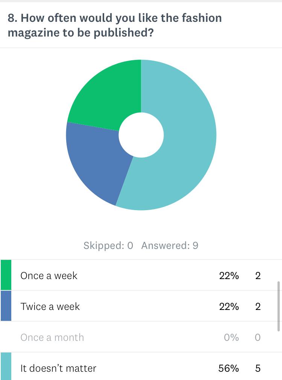Viewport: 282px width, 380px height.
Task: Click the 0% value for Once a month
Action: 231,337
